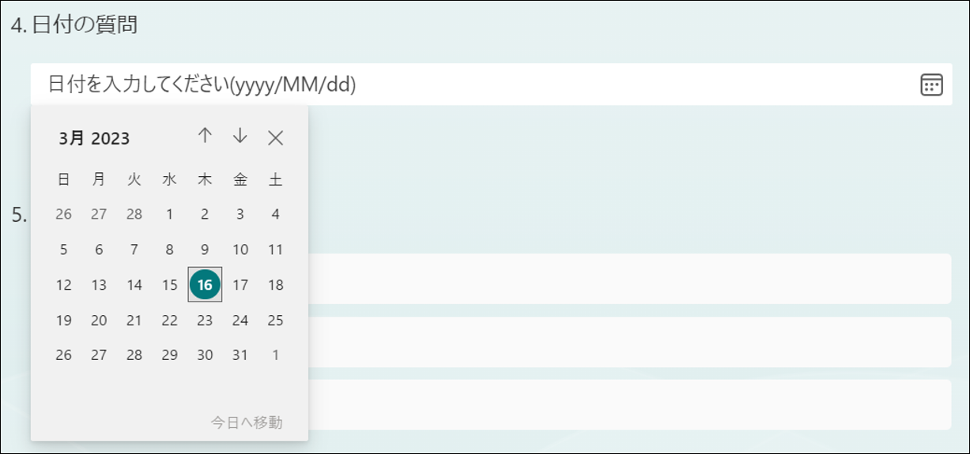The width and height of the screenshot is (970, 454).
Task: Pick date 13 under 月 column
Action: [99, 285]
